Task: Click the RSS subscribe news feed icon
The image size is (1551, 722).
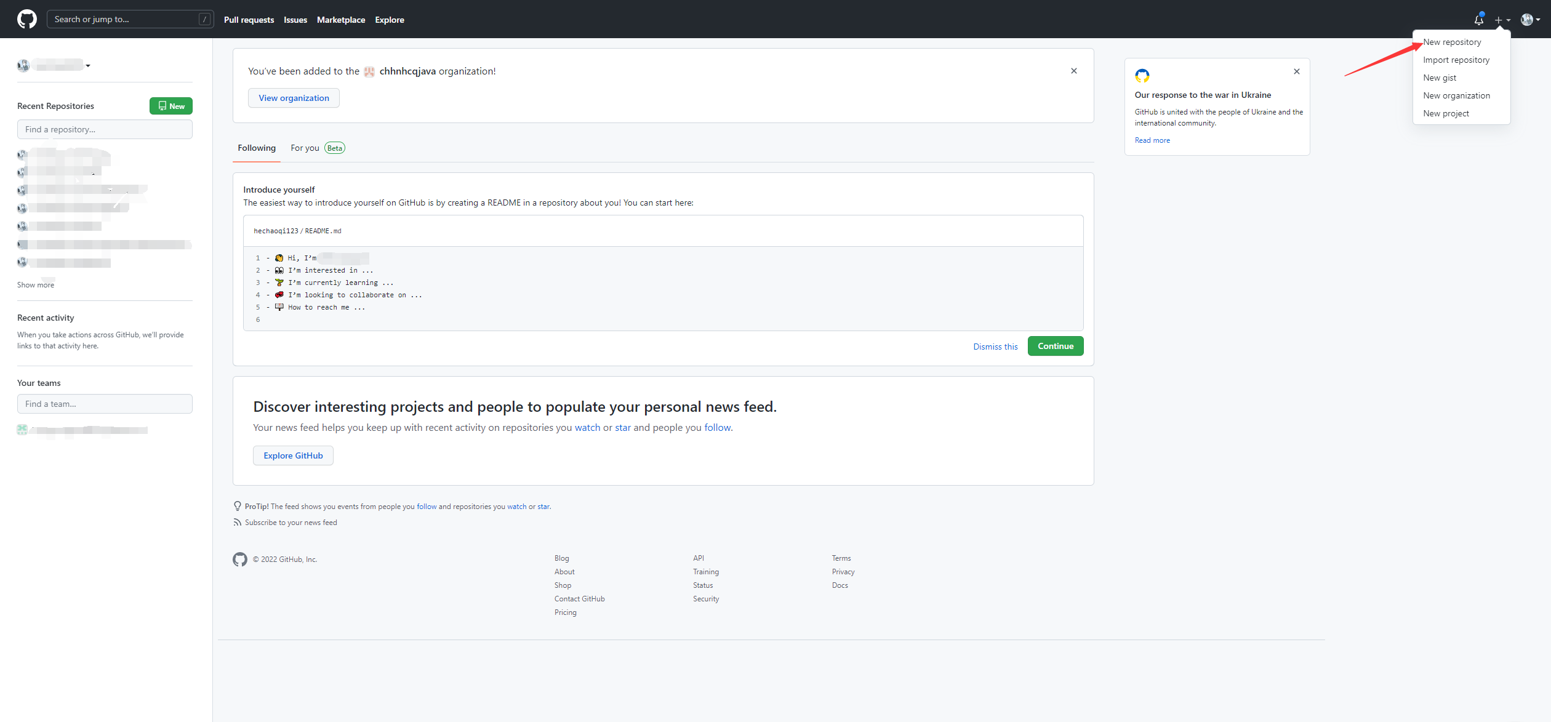Action: (237, 523)
